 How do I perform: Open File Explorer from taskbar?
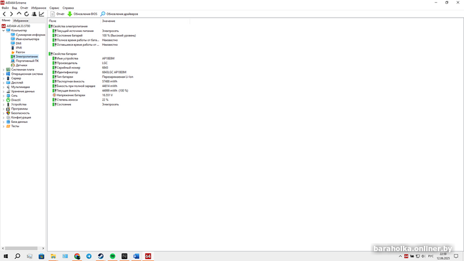(53, 256)
